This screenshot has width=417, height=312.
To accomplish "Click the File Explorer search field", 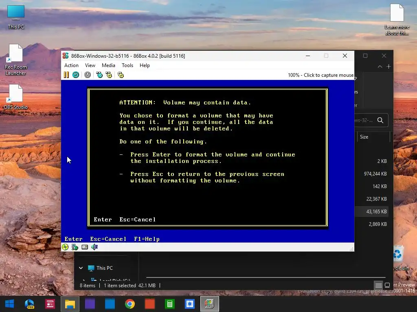I will click(x=371, y=120).
